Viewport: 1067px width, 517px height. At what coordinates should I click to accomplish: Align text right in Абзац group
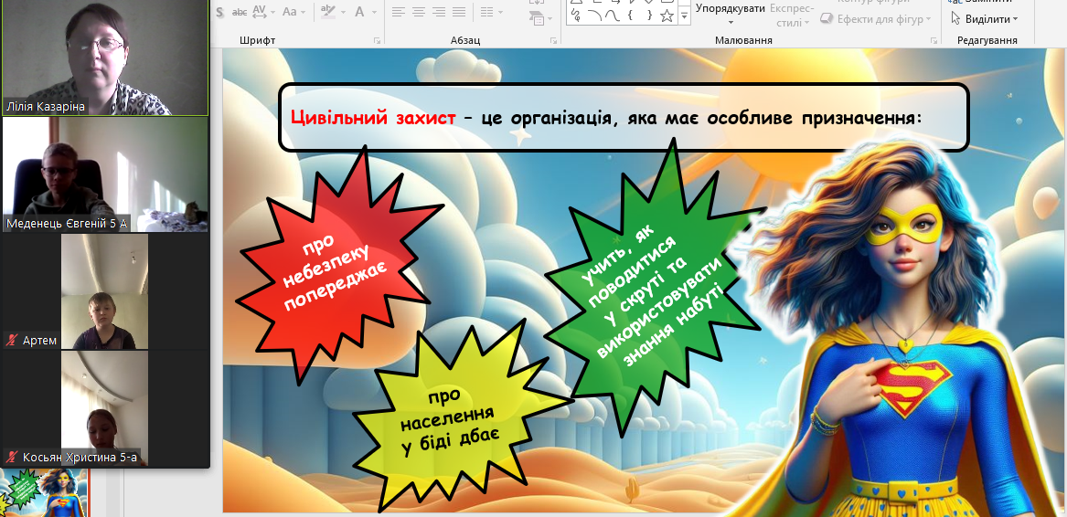click(x=439, y=12)
